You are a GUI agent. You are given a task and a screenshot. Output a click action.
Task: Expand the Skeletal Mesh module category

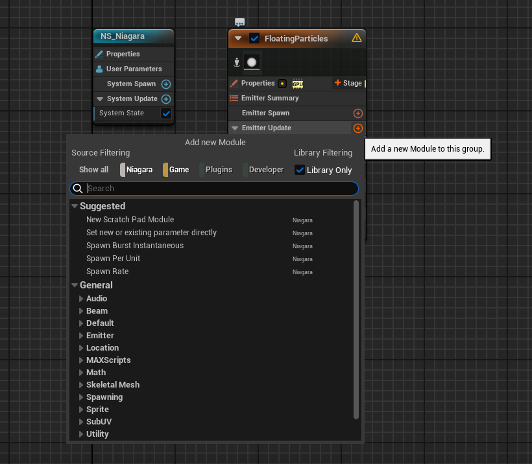click(81, 385)
